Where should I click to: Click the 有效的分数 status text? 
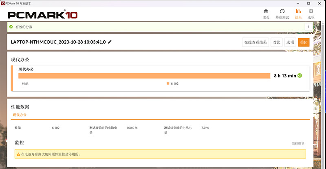pos(24,27)
